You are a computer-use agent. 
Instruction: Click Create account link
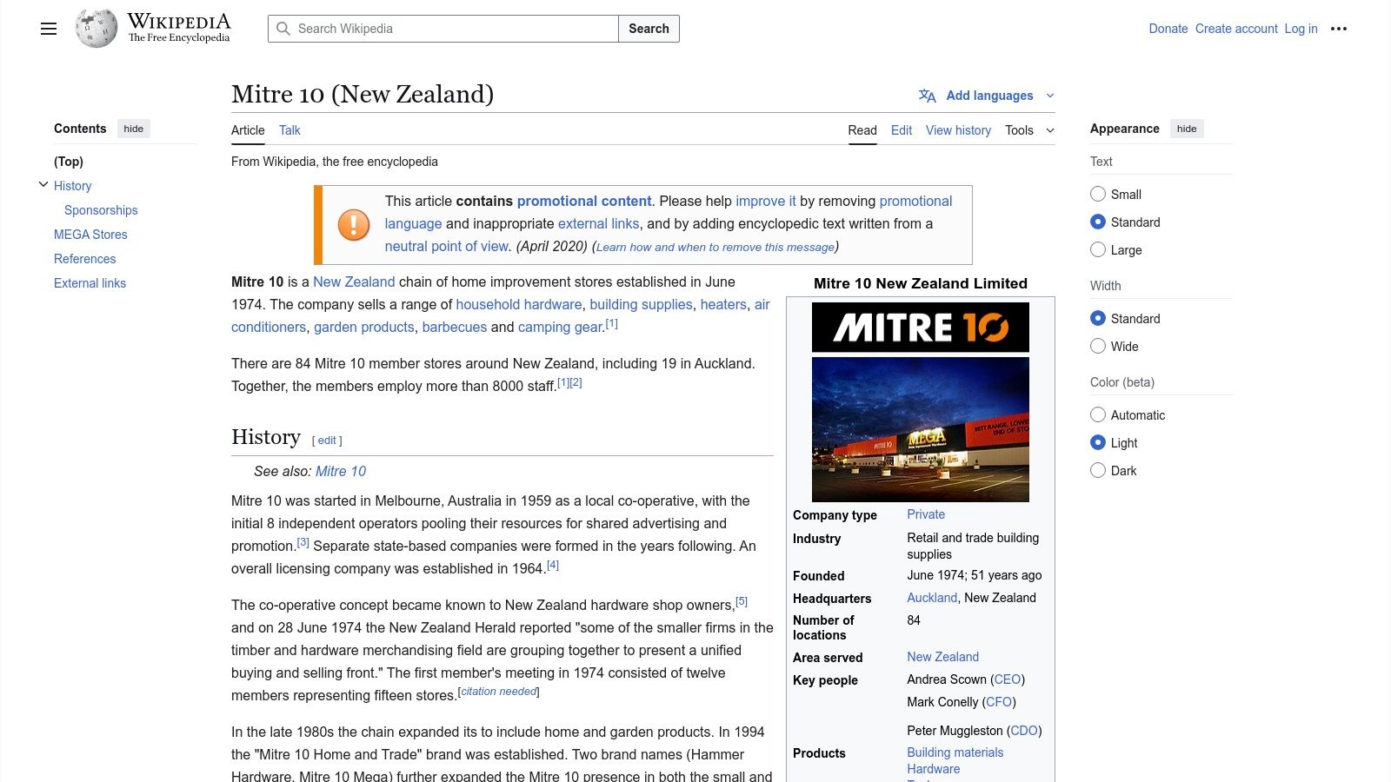click(x=1236, y=29)
